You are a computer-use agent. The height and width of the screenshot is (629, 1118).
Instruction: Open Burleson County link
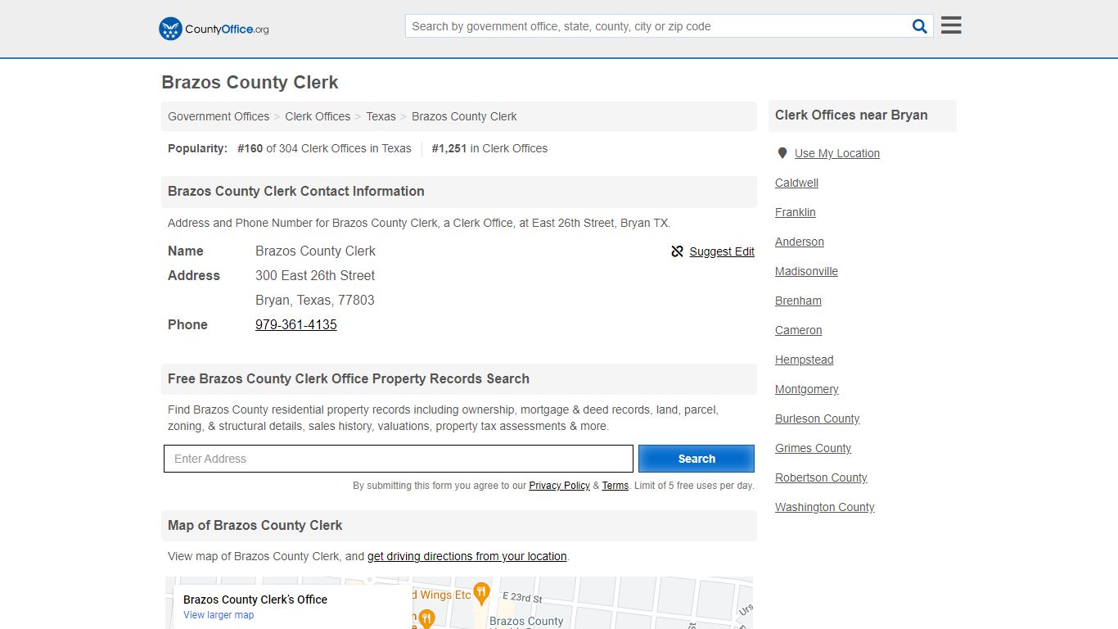tap(818, 419)
